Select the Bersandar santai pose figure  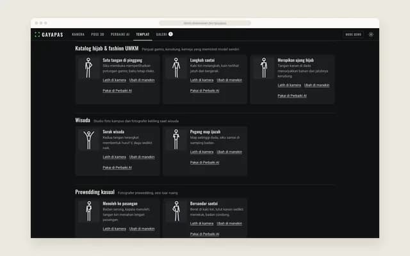pyautogui.click(x=176, y=211)
